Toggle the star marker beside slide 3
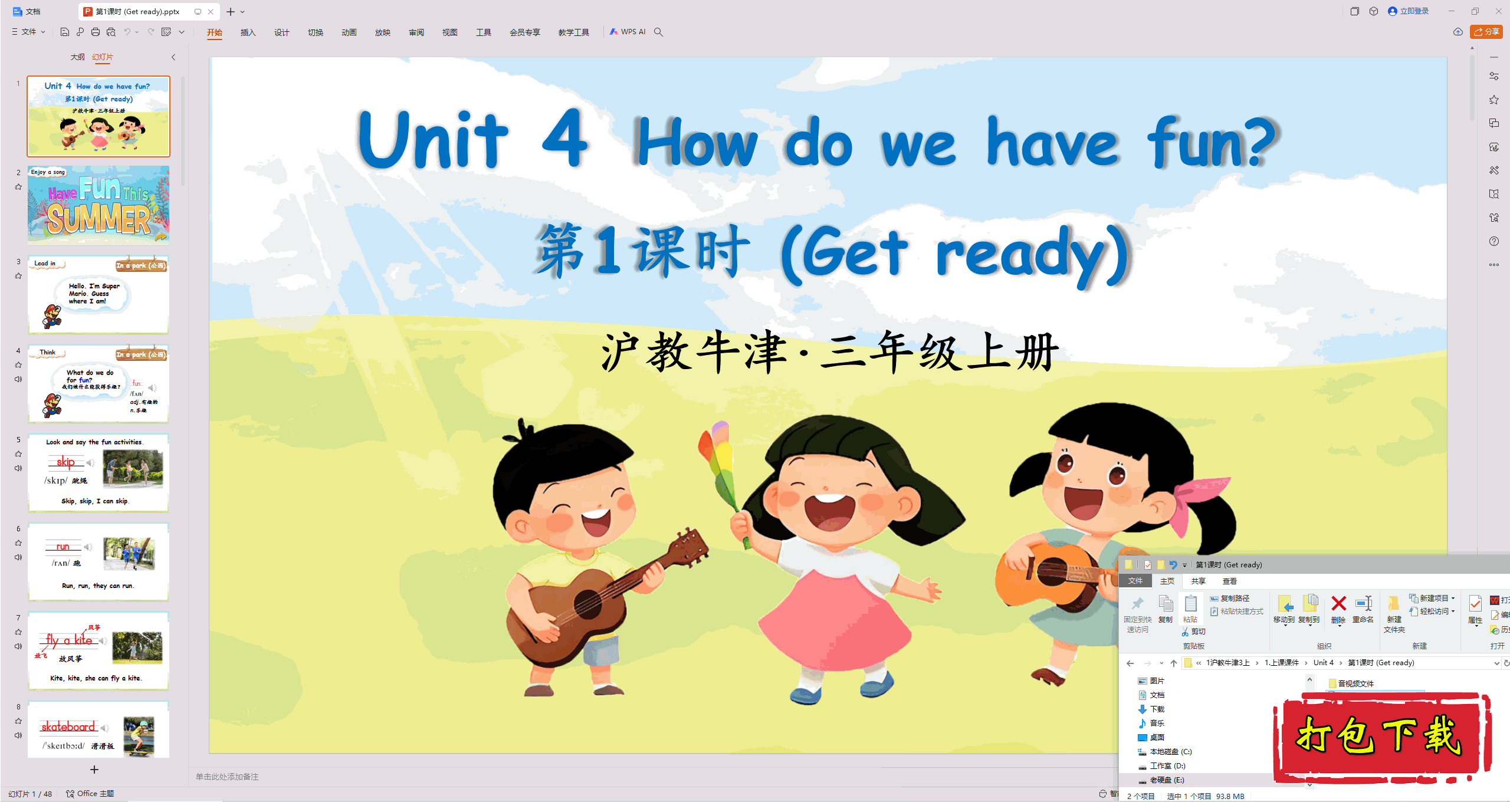 pyautogui.click(x=18, y=276)
